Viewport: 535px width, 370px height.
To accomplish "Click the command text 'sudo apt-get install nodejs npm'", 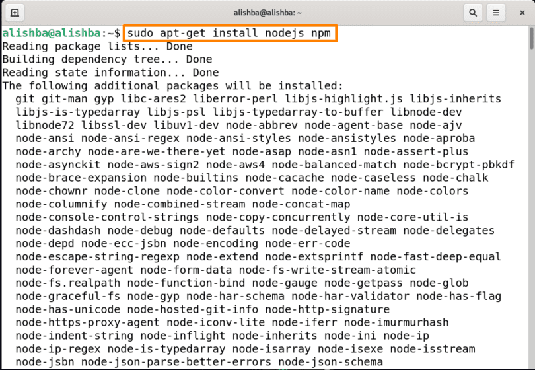I will click(229, 33).
